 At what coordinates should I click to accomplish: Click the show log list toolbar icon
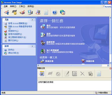click(x=46, y=12)
